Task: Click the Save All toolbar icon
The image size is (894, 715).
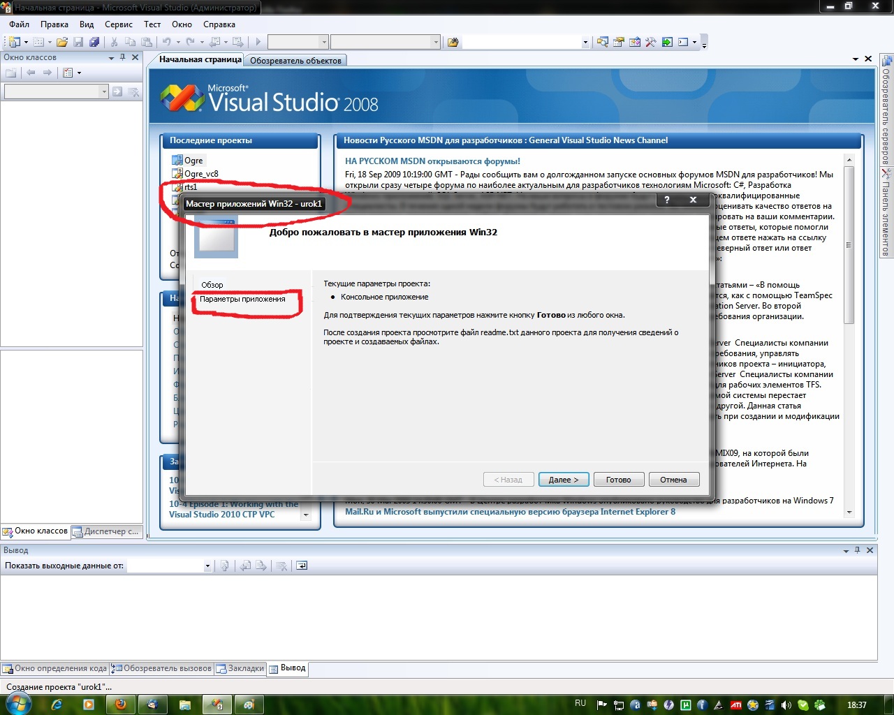Action: 94,42
